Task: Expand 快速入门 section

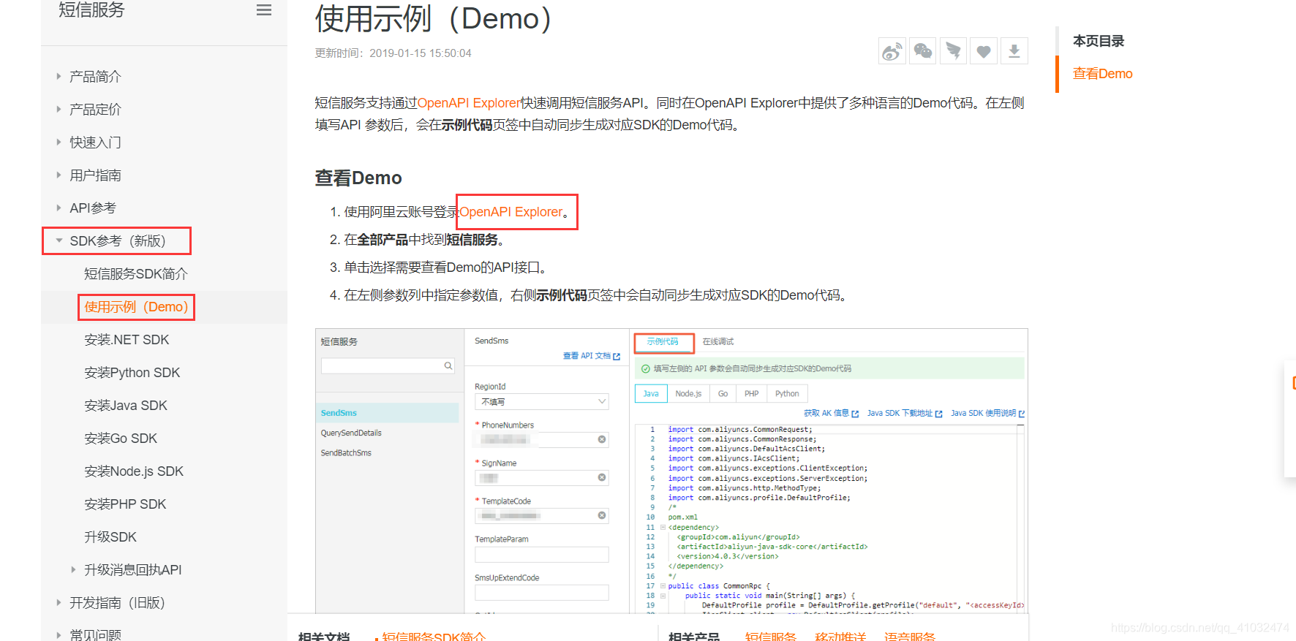Action: 59,142
